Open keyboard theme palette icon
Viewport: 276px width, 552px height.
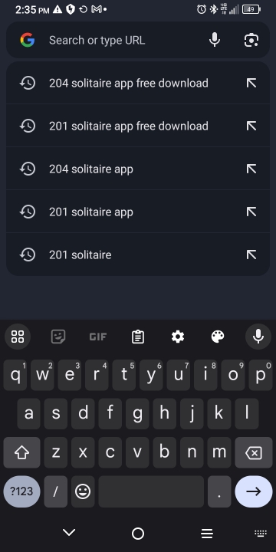218,337
